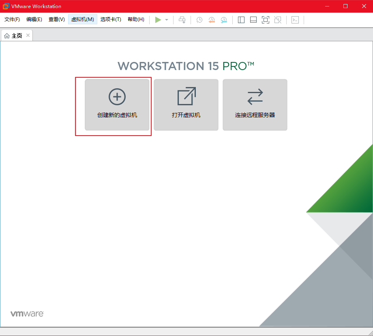The width and height of the screenshot is (373, 336).
Task: Click the take snapshot clock icon
Action: pyautogui.click(x=199, y=20)
